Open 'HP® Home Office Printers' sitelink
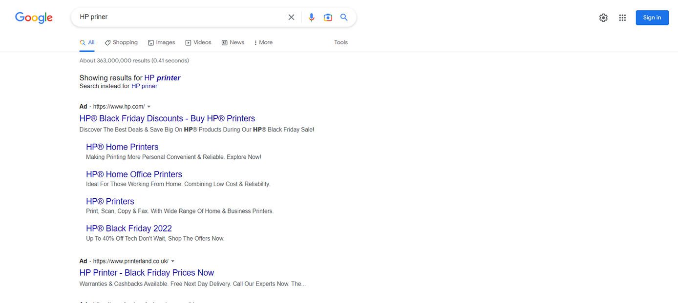This screenshot has width=678, height=303. (x=134, y=174)
